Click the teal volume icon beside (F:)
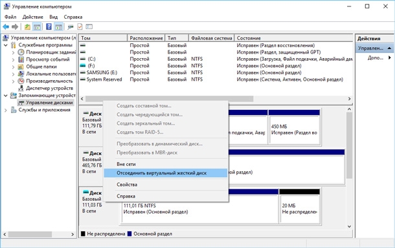This screenshot has width=395, height=248. coord(83,66)
